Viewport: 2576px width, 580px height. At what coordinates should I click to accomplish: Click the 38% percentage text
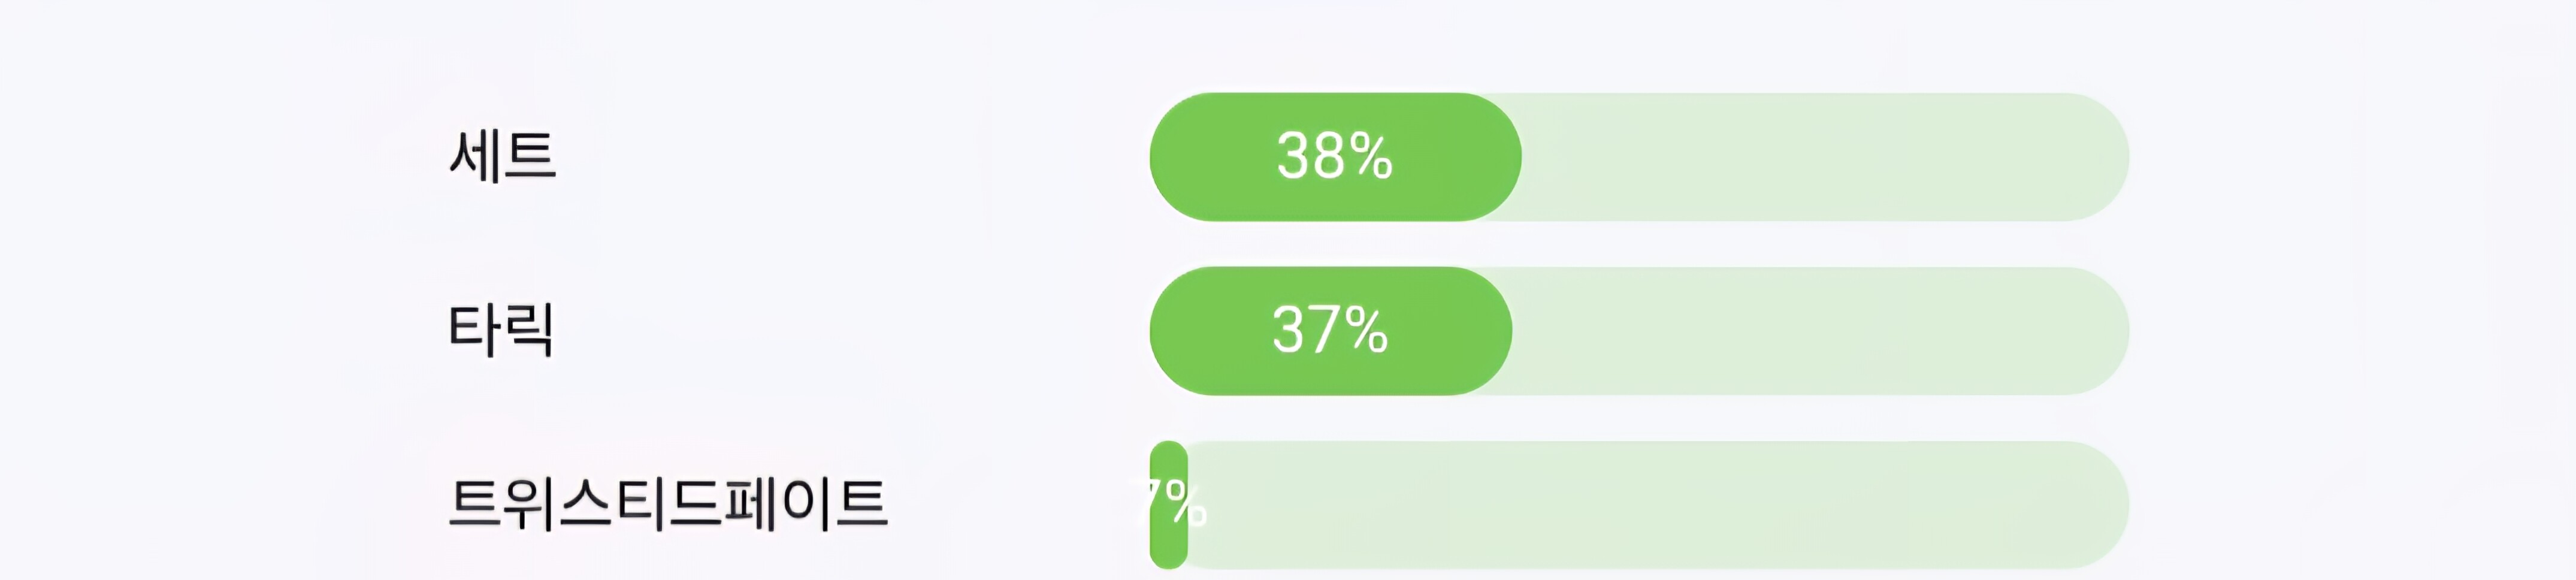(1334, 157)
